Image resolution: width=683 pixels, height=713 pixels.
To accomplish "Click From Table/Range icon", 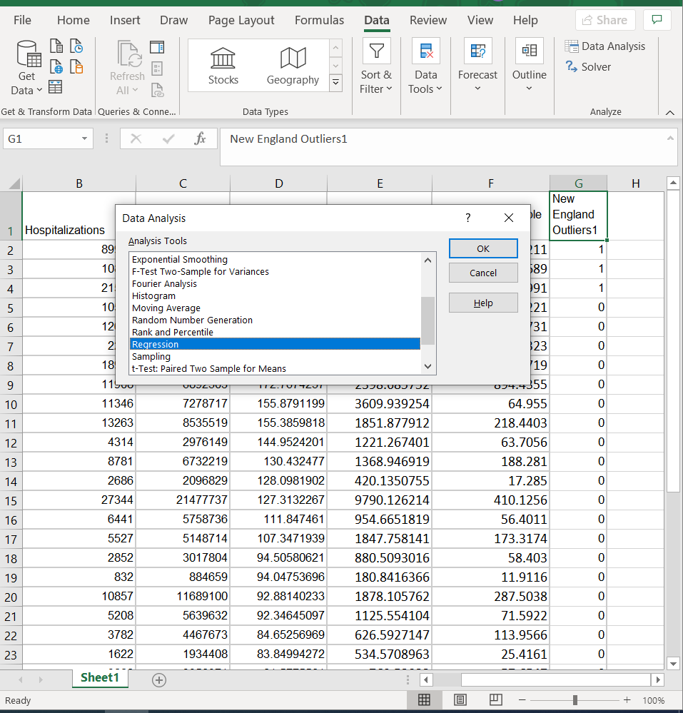I will [56, 87].
